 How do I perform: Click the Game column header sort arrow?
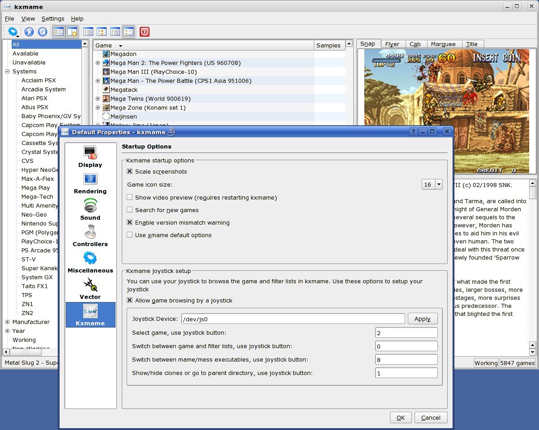point(120,46)
